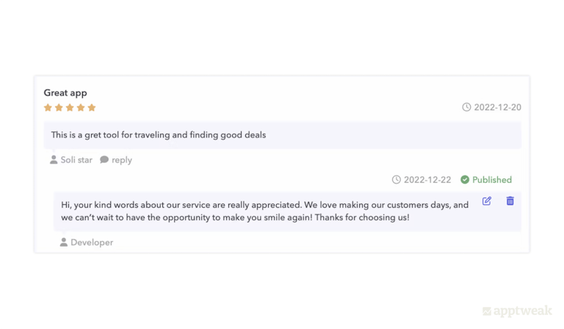Screen dimensions: 564x329
Task: Click the Great app review title
Action: pyautogui.click(x=65, y=93)
